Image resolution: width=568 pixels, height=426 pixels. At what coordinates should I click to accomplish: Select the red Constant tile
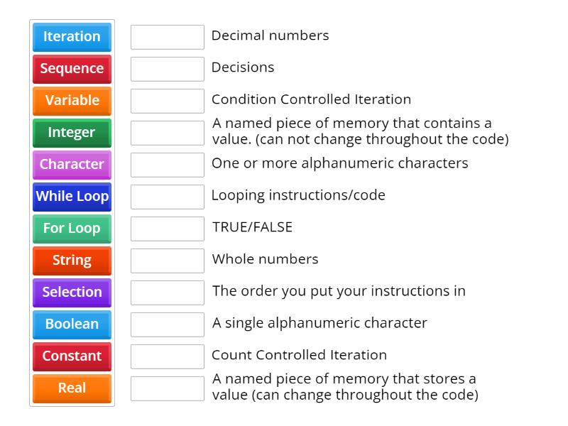[72, 356]
